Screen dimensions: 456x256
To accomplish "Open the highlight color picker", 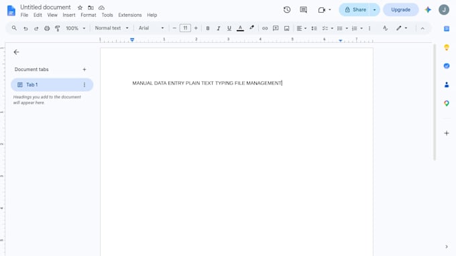I will click(x=252, y=28).
